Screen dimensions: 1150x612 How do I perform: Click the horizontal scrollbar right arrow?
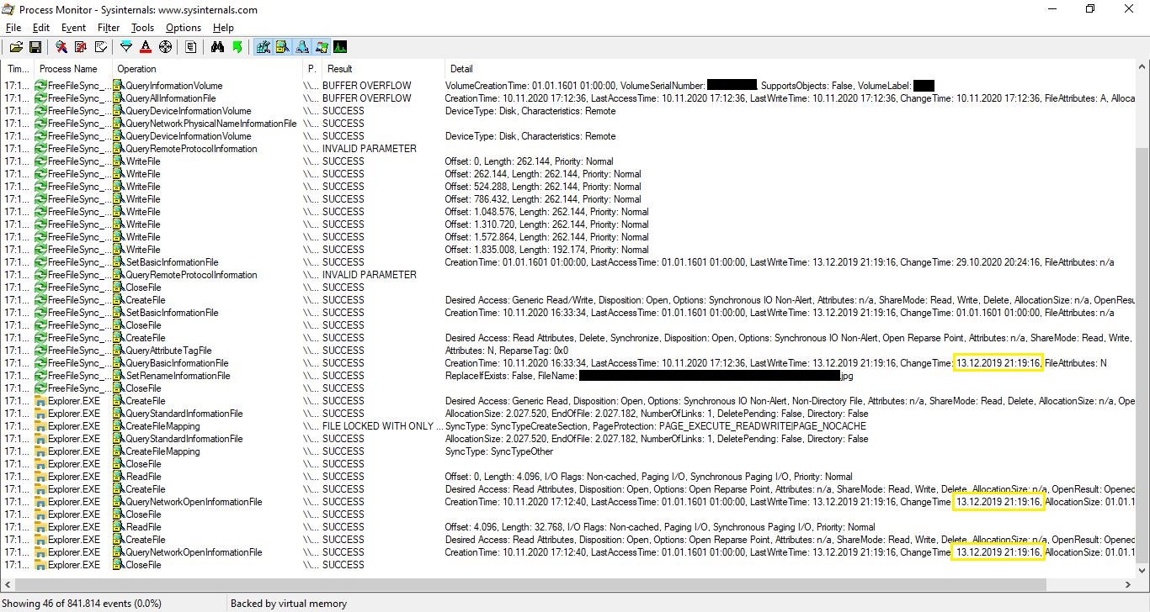coord(1128,584)
